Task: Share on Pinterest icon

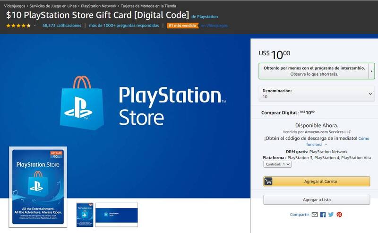Action: [x=339, y=215]
